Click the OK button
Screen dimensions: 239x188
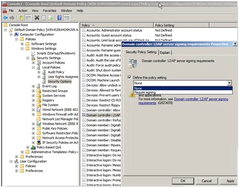click(x=183, y=181)
